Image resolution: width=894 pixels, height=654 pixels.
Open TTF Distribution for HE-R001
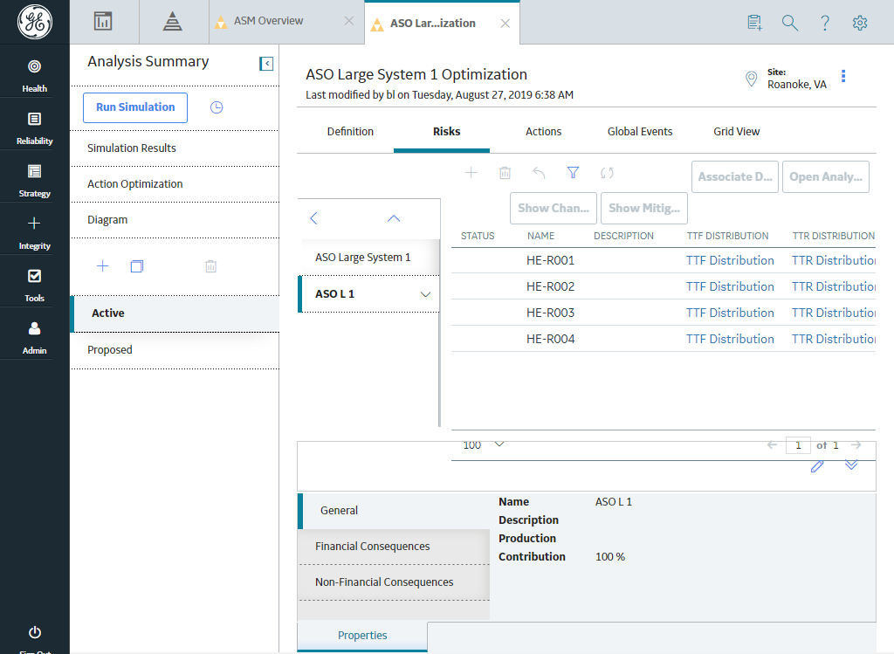pos(730,260)
